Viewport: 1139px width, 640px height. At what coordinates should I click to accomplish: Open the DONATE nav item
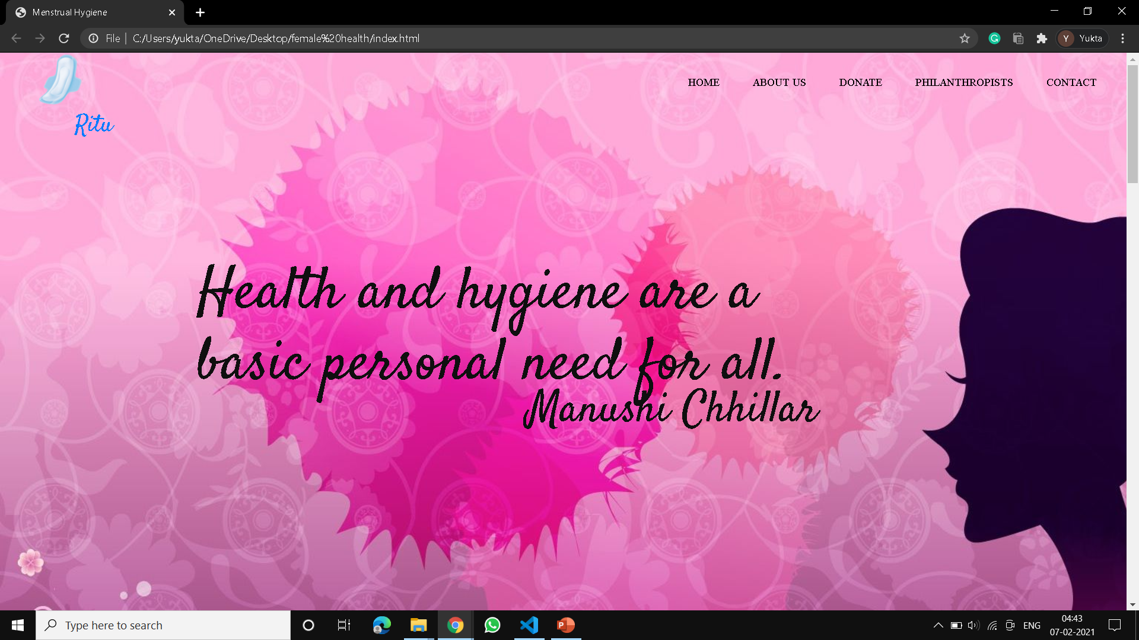860,82
